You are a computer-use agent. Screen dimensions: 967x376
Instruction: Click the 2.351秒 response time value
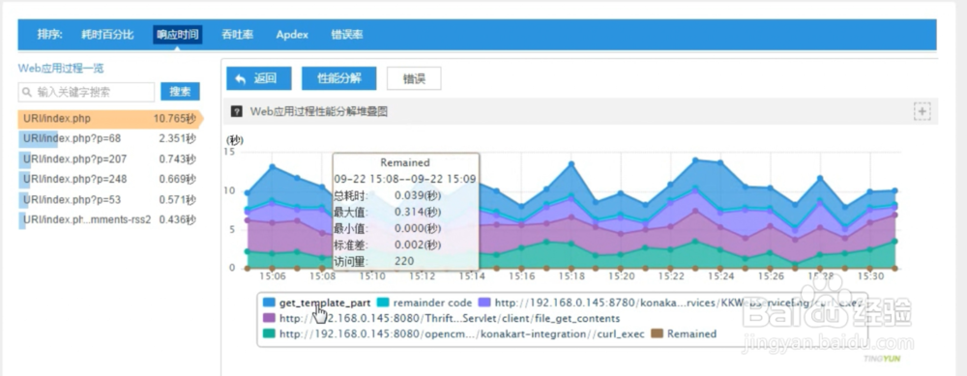click(x=177, y=138)
